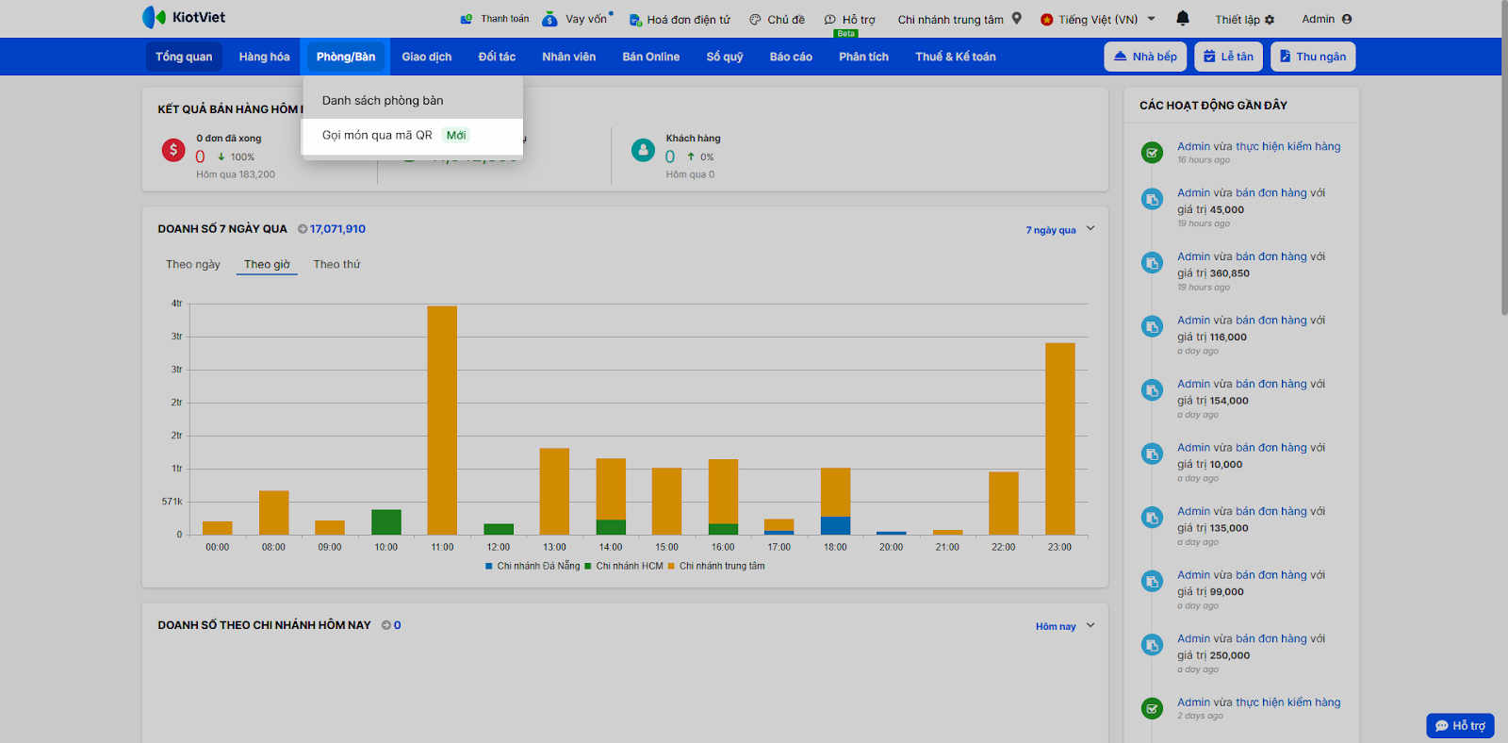Click the Khách hàng customer icon
Screen dimensions: 1508x743
click(643, 150)
